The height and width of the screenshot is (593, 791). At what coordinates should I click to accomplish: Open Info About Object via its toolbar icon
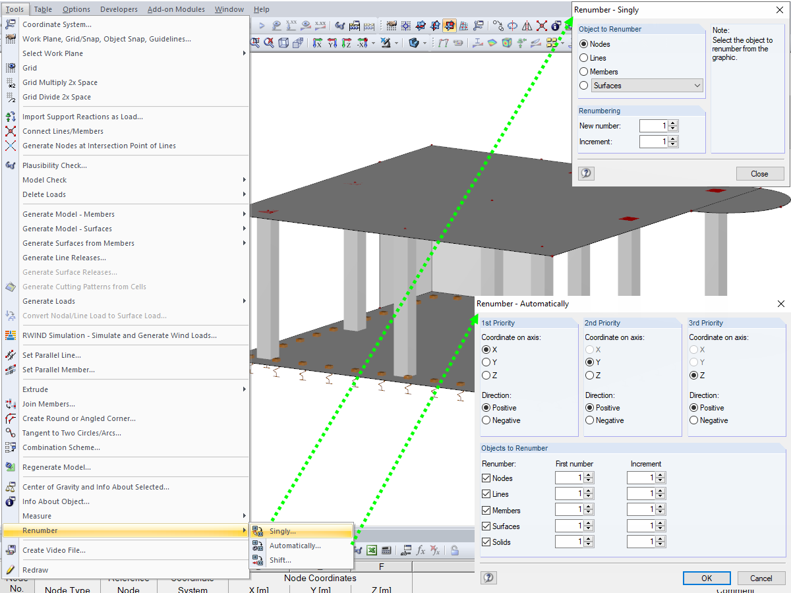pos(555,24)
